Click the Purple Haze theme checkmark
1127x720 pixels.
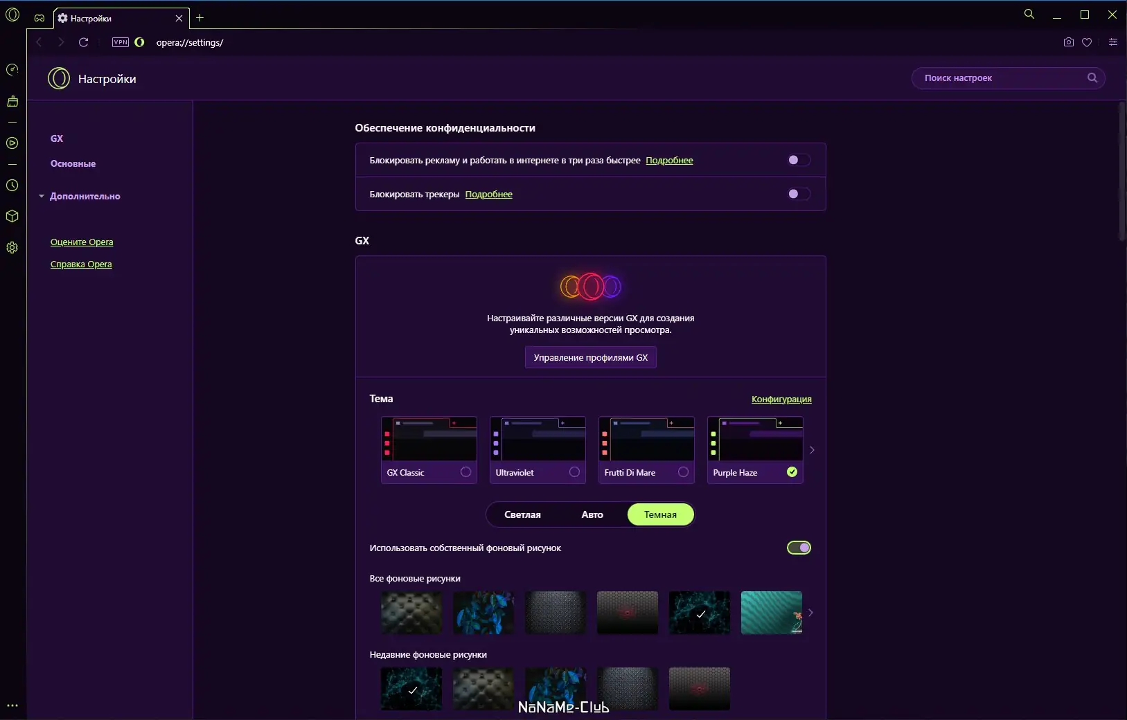[792, 472]
